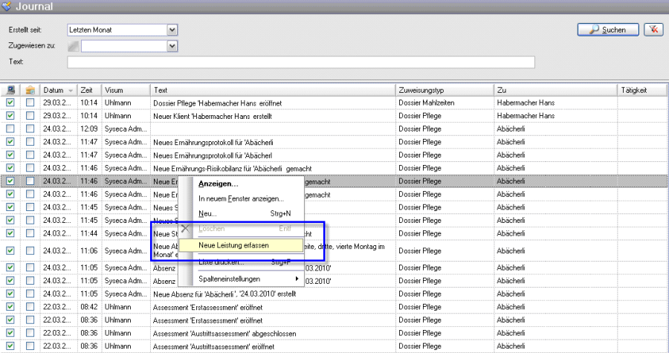Open the Erstellt seit dropdown
The image size is (669, 353).
tap(172, 30)
